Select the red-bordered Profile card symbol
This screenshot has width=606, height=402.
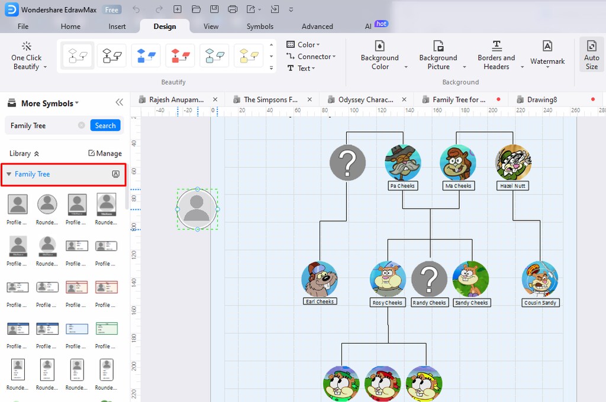pos(76,287)
